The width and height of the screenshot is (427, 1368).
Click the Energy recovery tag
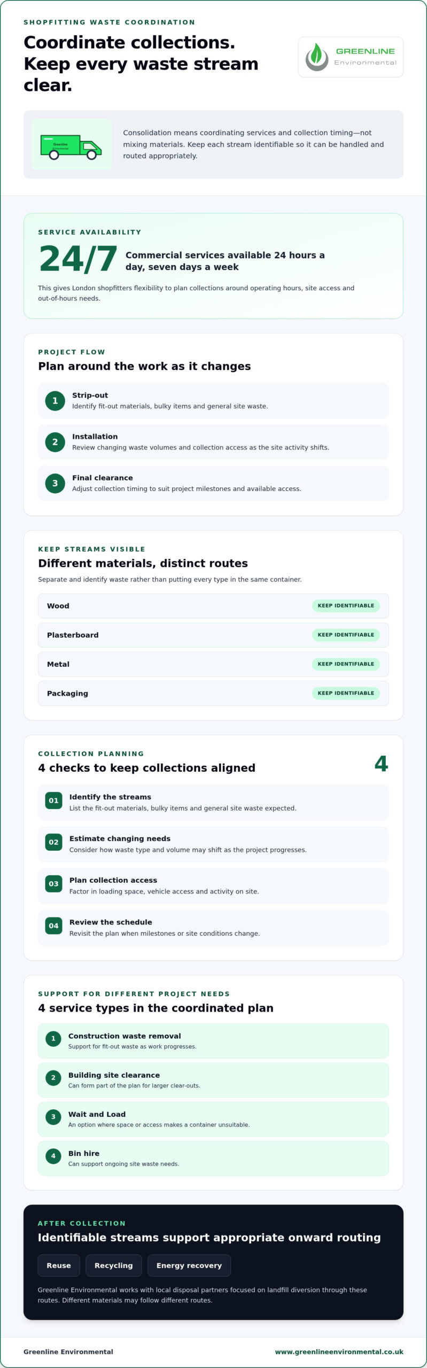coord(189,1265)
